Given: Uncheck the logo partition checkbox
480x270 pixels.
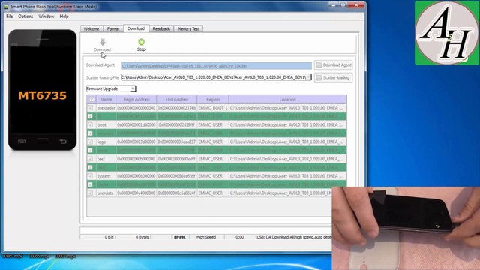Looking at the screenshot, I should pos(90,142).
